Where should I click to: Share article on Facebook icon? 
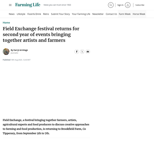77,51
